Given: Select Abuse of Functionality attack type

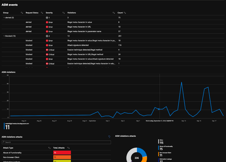Looking at the screenshot, I should (12, 153).
